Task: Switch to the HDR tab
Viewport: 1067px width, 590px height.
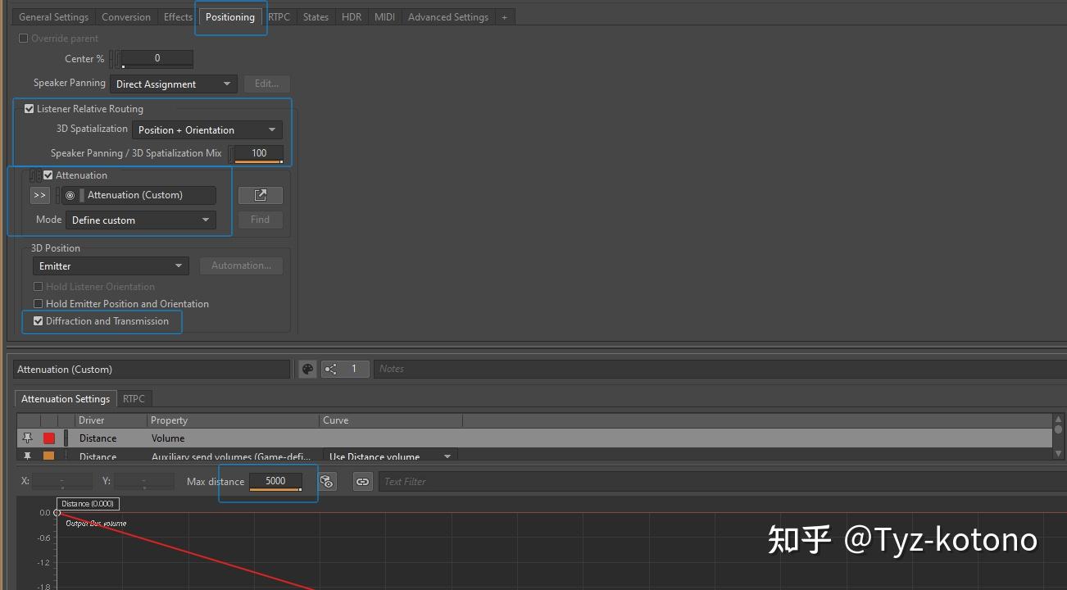Action: coord(351,16)
